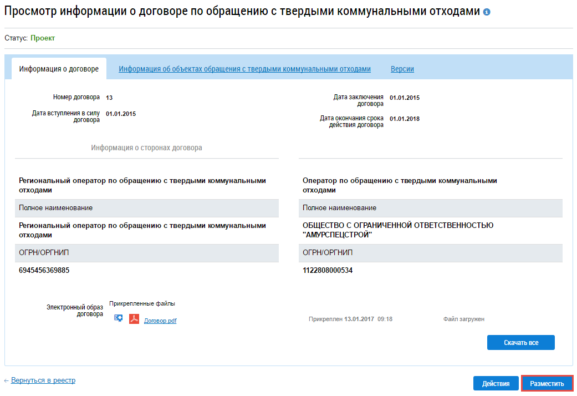This screenshot has height=396, width=577.
Task: Click the electronic signature icon near Договор.pdf
Action: pos(118,318)
